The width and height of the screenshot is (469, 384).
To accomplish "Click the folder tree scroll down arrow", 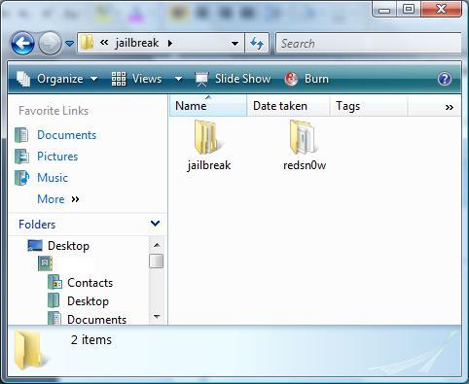I will [157, 316].
